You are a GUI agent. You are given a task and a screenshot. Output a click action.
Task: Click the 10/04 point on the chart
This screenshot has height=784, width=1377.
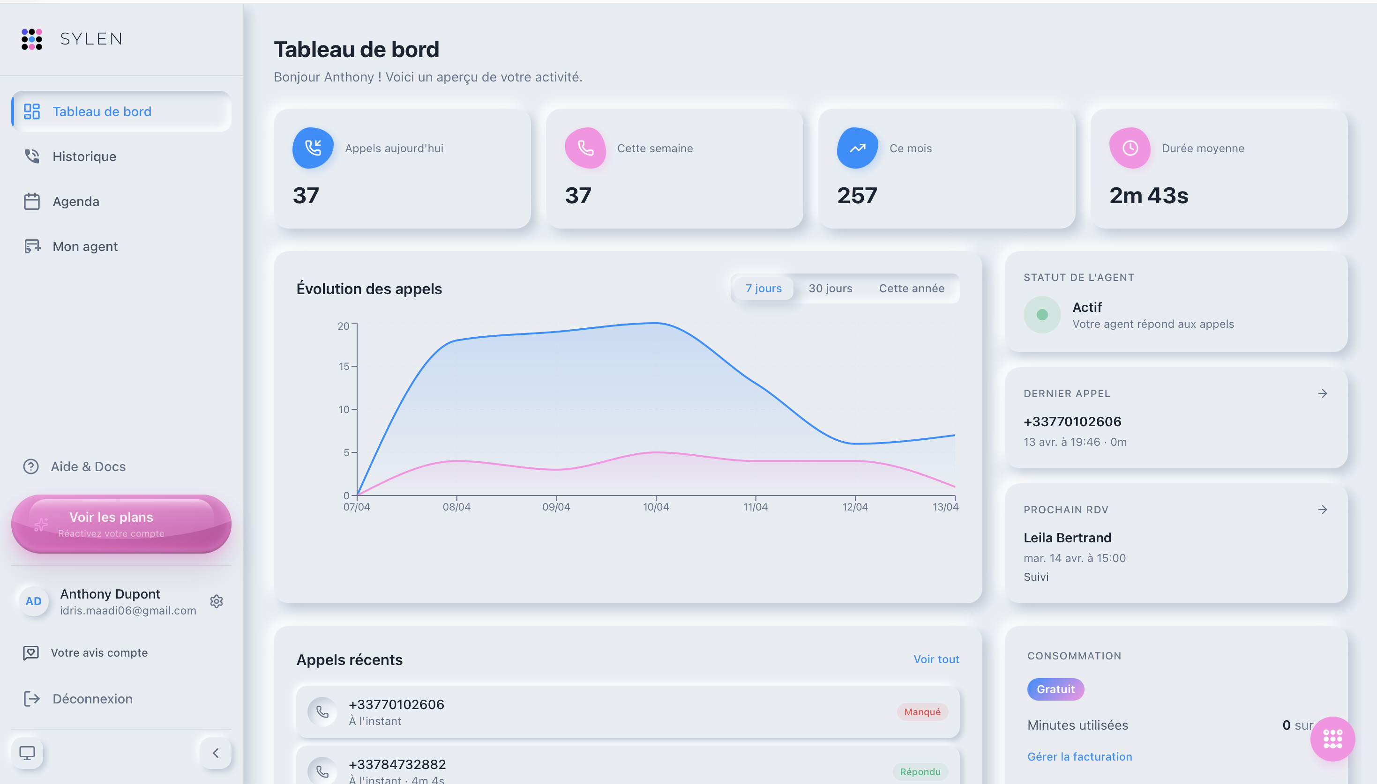click(656, 324)
